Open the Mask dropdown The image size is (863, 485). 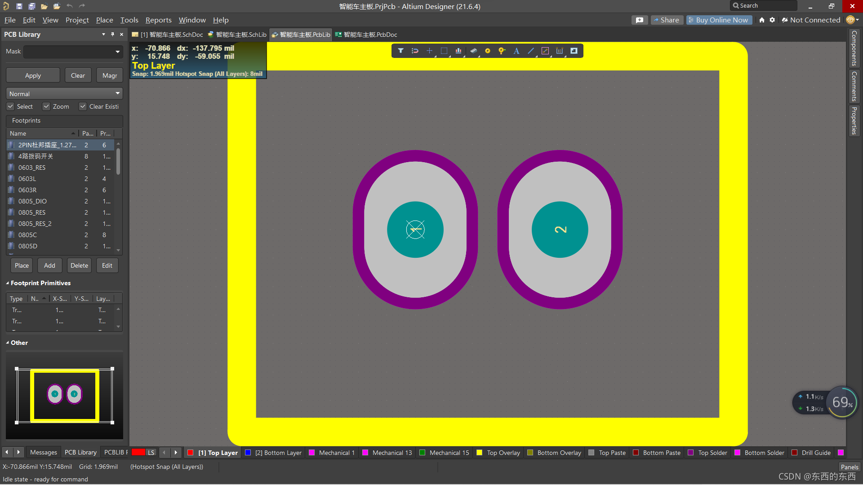(118, 52)
